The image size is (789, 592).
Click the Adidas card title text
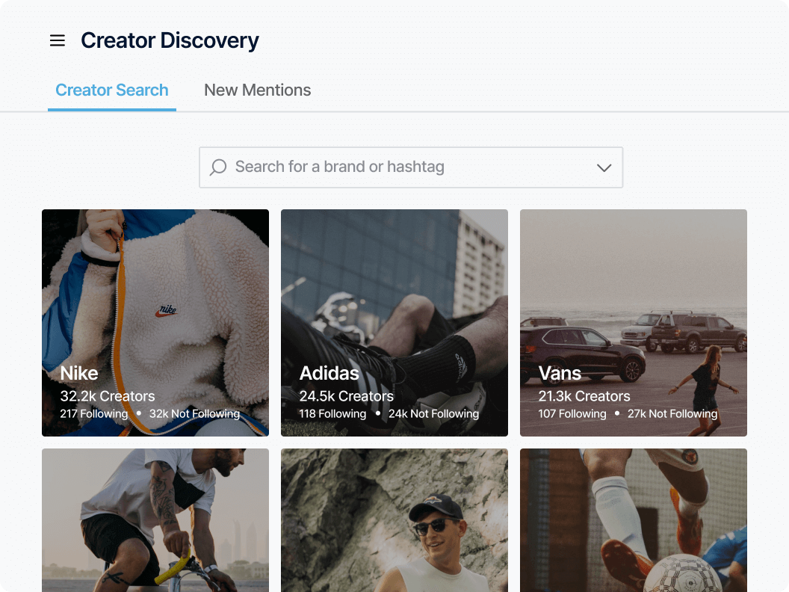(x=329, y=373)
